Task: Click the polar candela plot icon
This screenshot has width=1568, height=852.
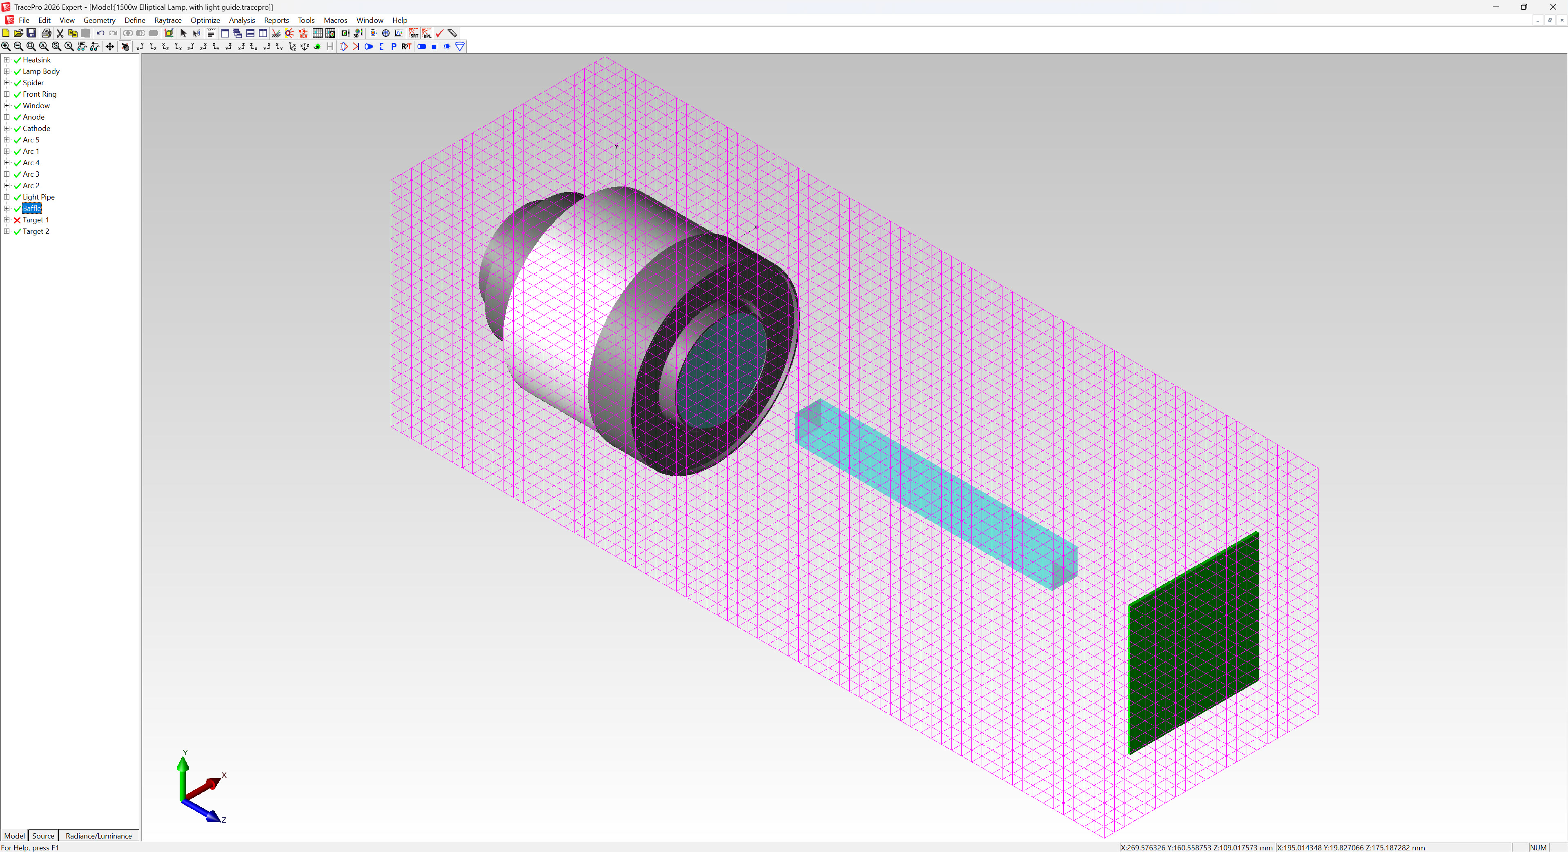Action: click(386, 33)
